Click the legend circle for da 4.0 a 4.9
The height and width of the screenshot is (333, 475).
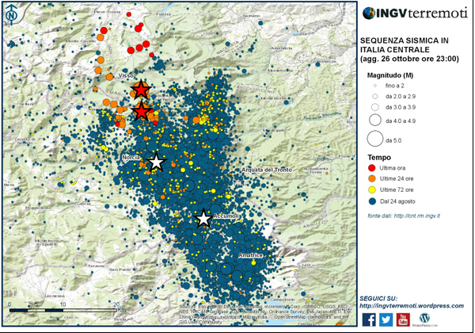[x=373, y=121]
